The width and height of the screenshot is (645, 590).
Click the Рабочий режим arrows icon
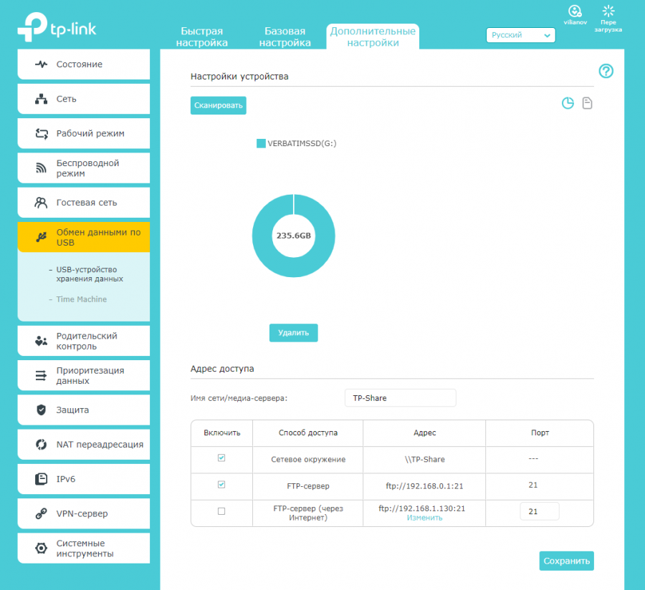41,133
